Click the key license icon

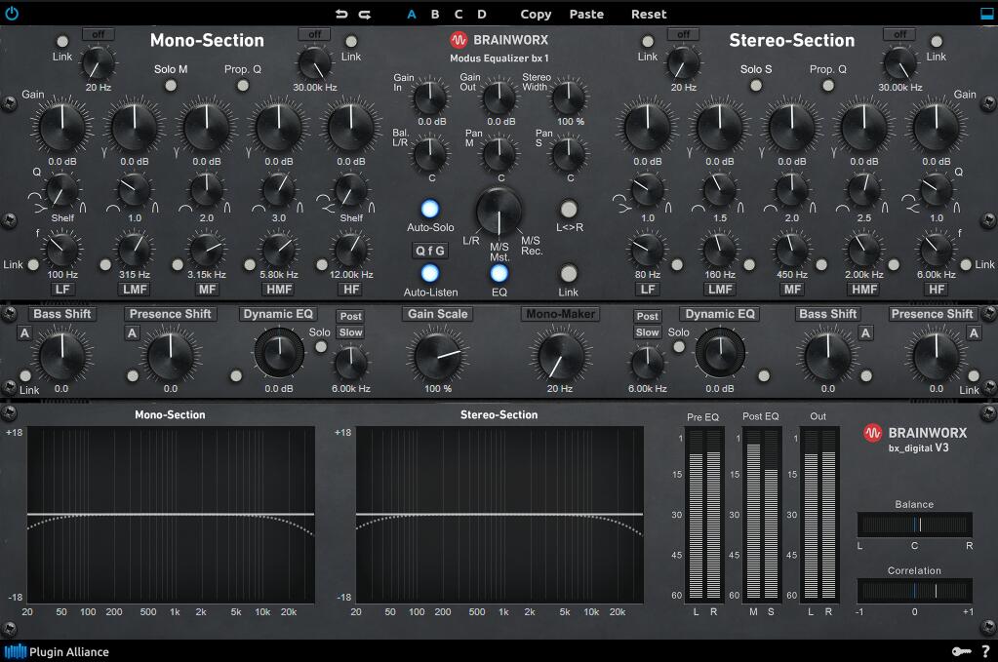point(962,650)
